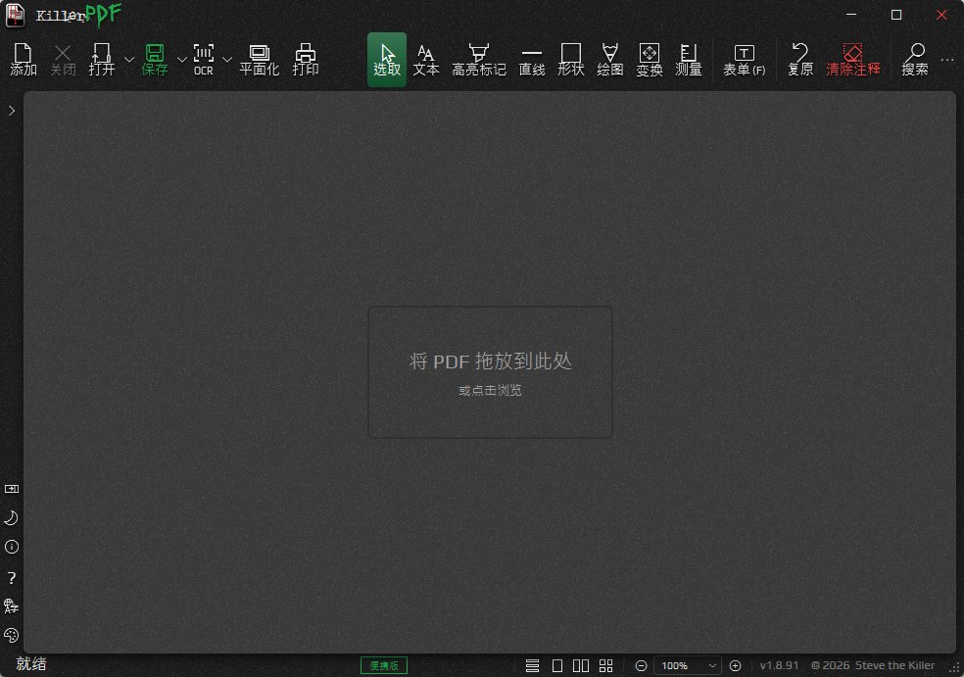Switch to grid thumbnails view icon
The width and height of the screenshot is (964, 677).
pyautogui.click(x=606, y=665)
